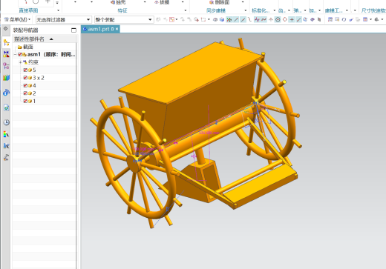Uncheck the visibility checkbox for component 5
This screenshot has width=386, height=269.
point(25,70)
